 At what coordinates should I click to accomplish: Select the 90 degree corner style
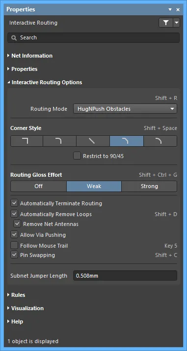pos(27,141)
